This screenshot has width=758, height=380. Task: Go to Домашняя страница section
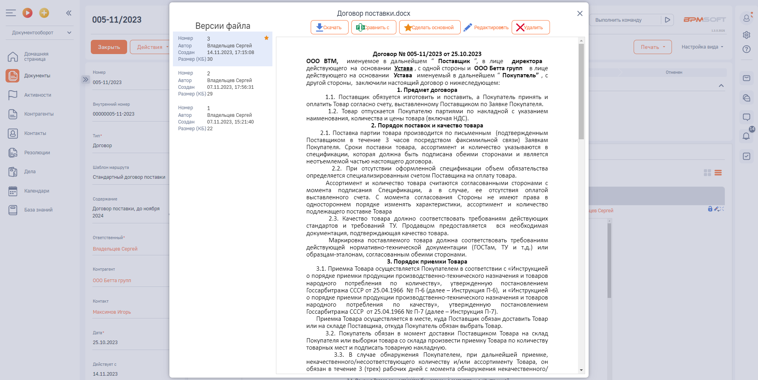click(x=36, y=56)
